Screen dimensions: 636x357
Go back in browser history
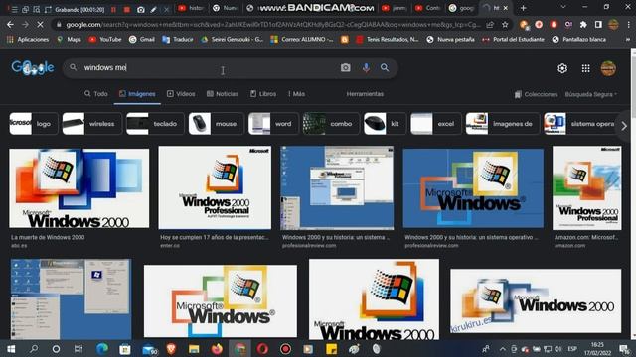[x=10, y=25]
